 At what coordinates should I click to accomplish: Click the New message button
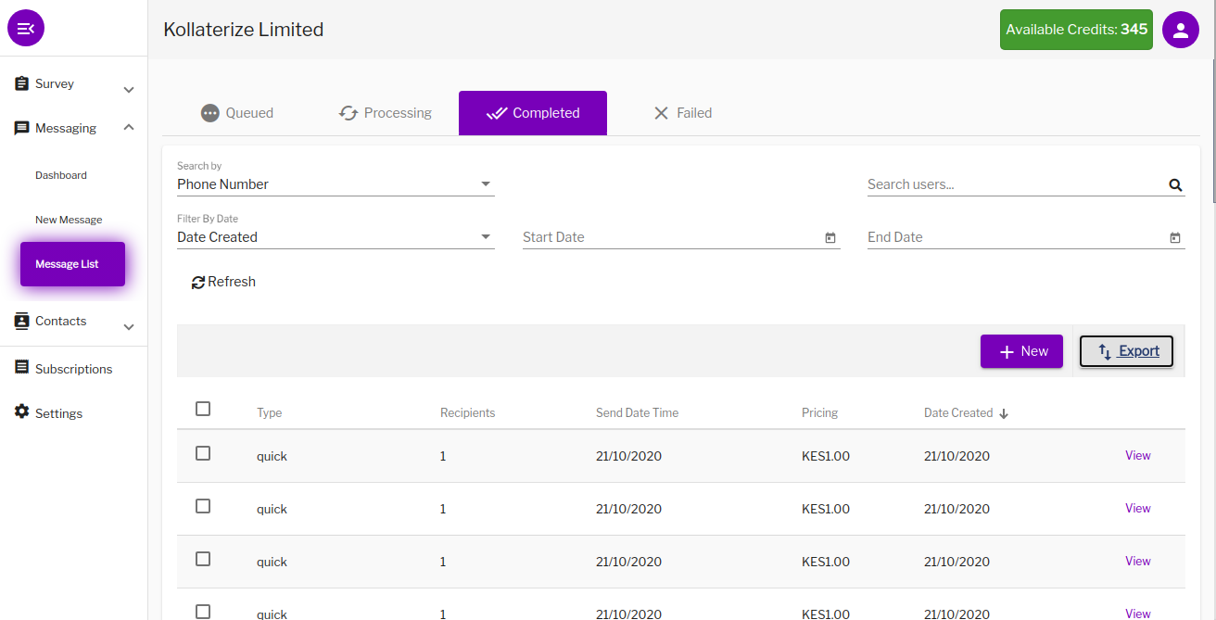pos(1021,351)
